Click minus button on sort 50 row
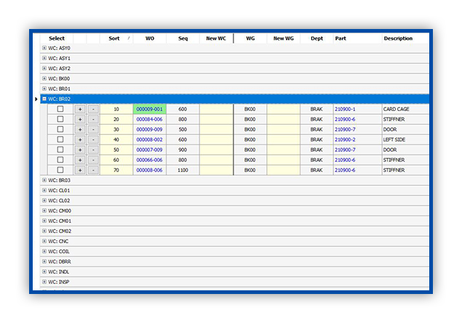The height and width of the screenshot is (323, 462). tap(93, 150)
